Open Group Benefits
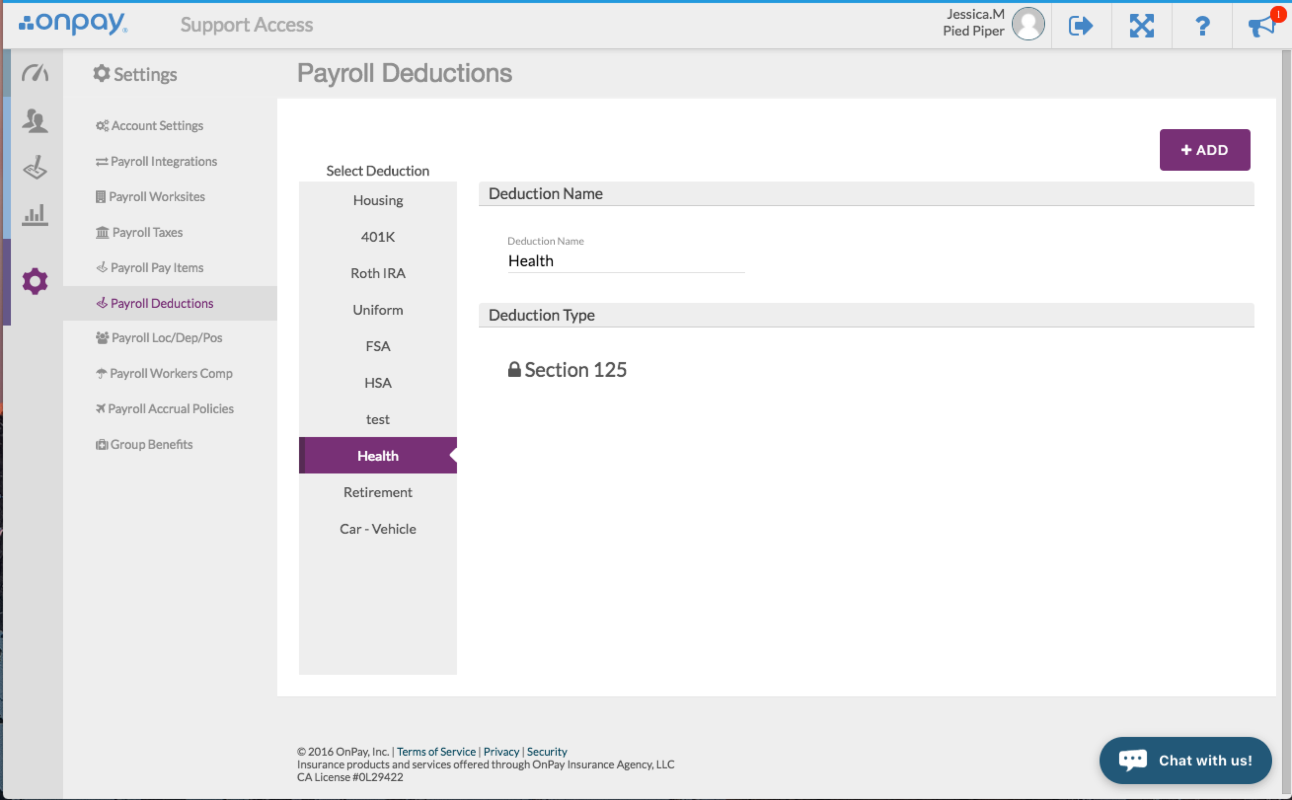Screen dimensions: 1292x800 (144, 444)
